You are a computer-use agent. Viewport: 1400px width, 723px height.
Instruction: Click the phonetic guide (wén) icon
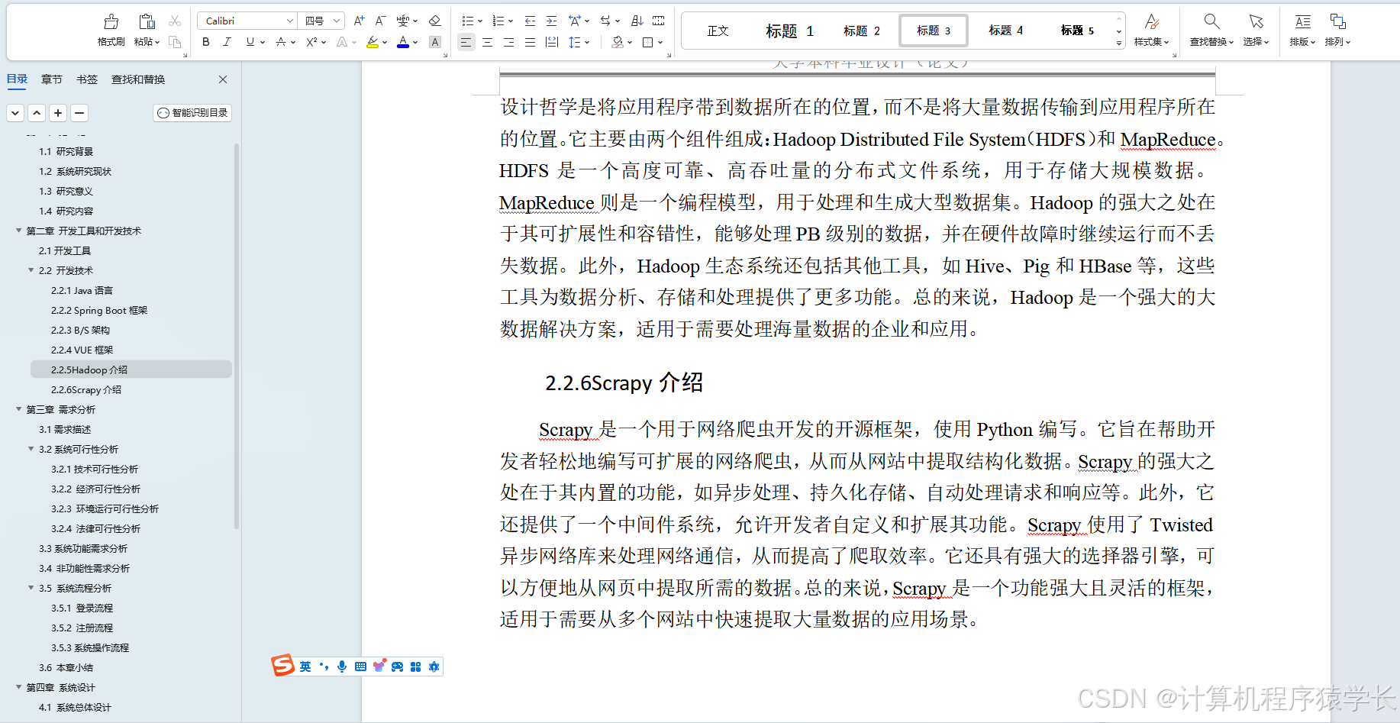(403, 21)
